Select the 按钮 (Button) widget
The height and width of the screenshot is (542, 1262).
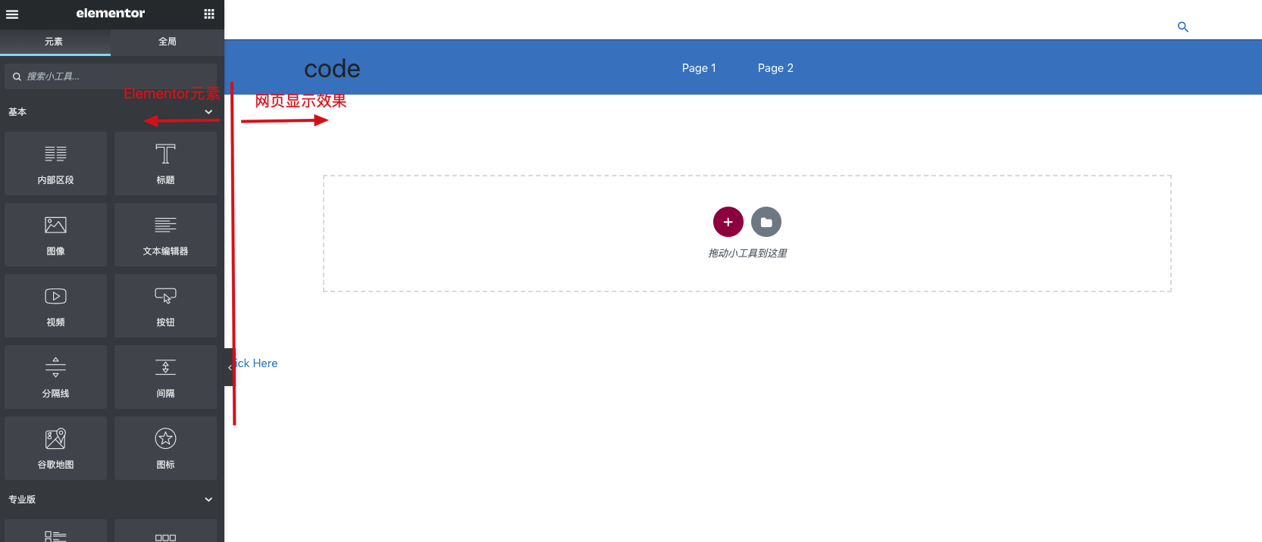165,306
